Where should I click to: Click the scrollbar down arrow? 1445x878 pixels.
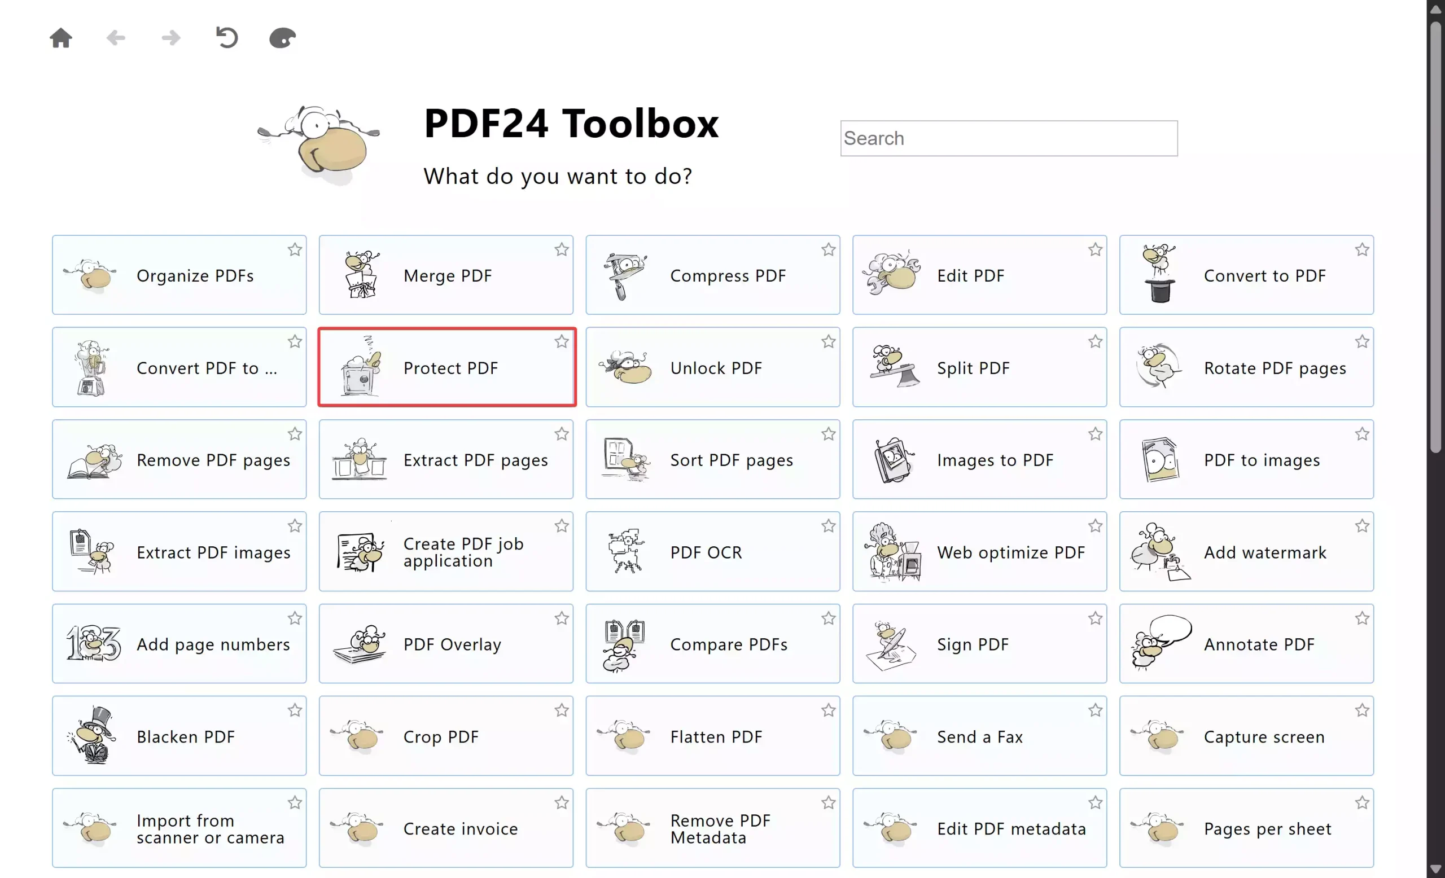tap(1436, 869)
